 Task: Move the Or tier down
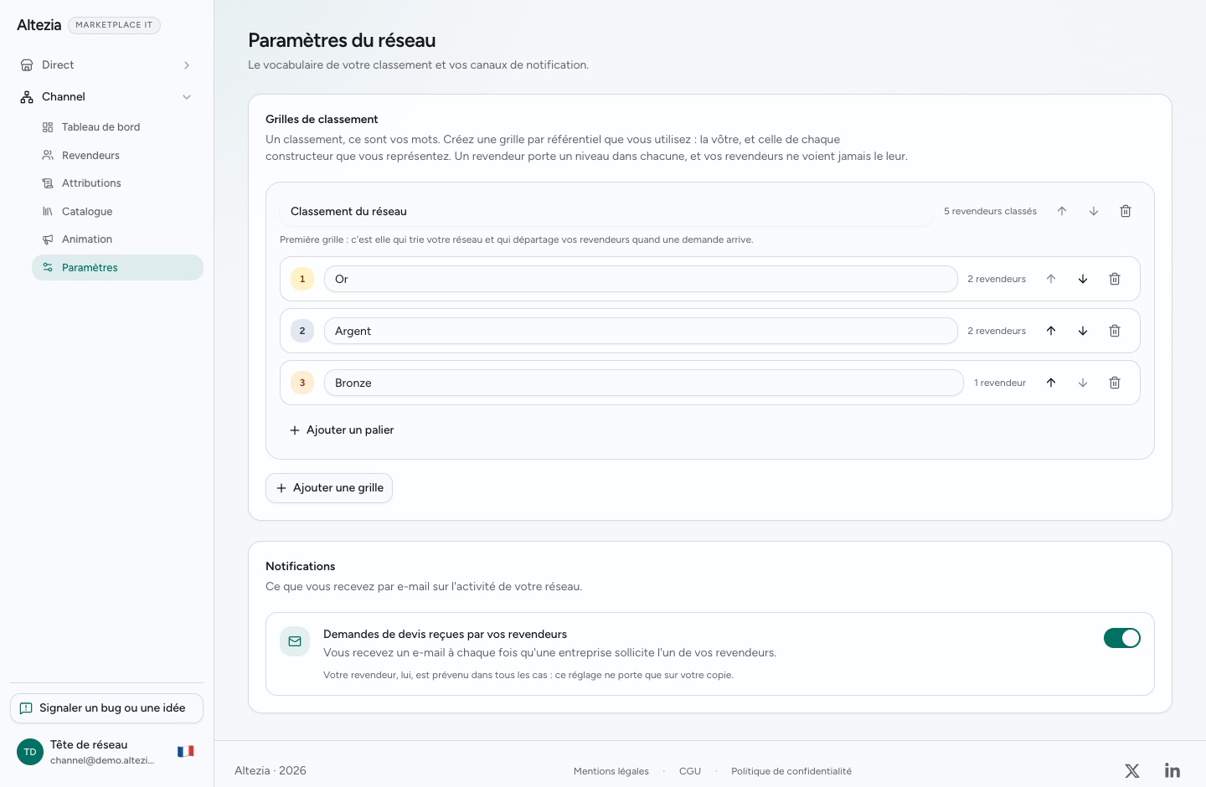[1083, 279]
